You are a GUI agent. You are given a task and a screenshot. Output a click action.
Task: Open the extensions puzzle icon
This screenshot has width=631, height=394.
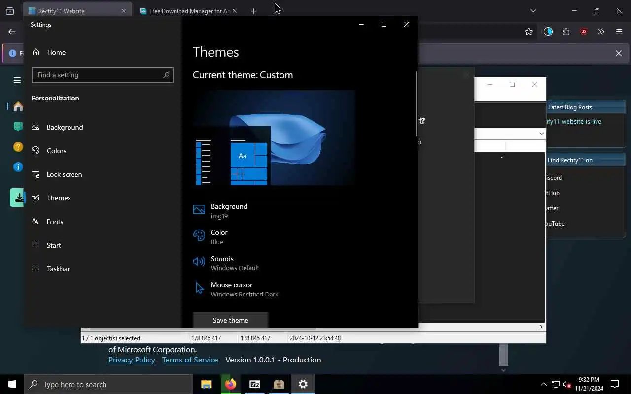566,32
